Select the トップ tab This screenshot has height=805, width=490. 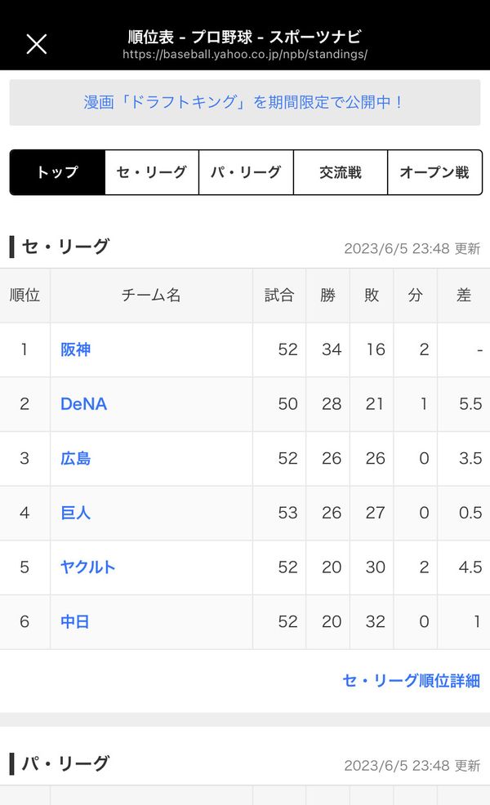[57, 172]
